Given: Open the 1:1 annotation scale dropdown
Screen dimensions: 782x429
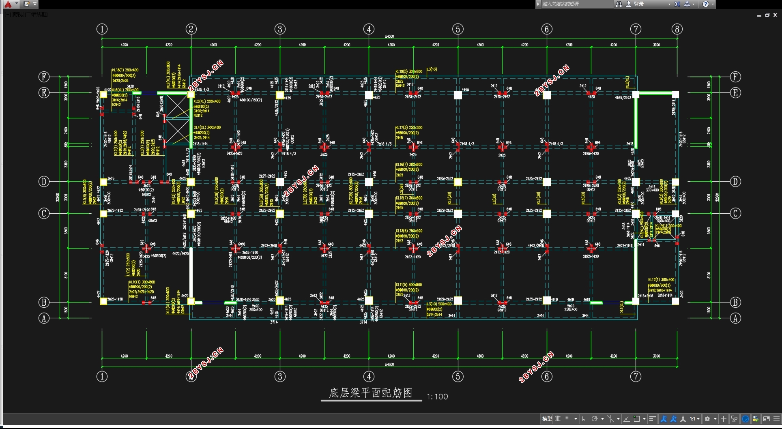Looking at the screenshot, I should coord(695,419).
